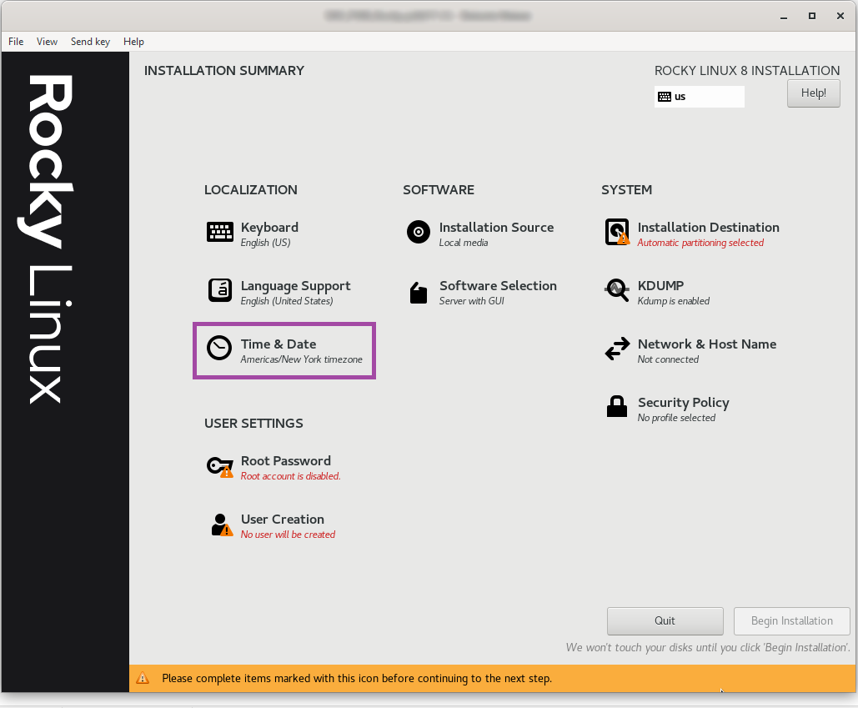Click 'Kdump is enabled' status text

coord(674,301)
